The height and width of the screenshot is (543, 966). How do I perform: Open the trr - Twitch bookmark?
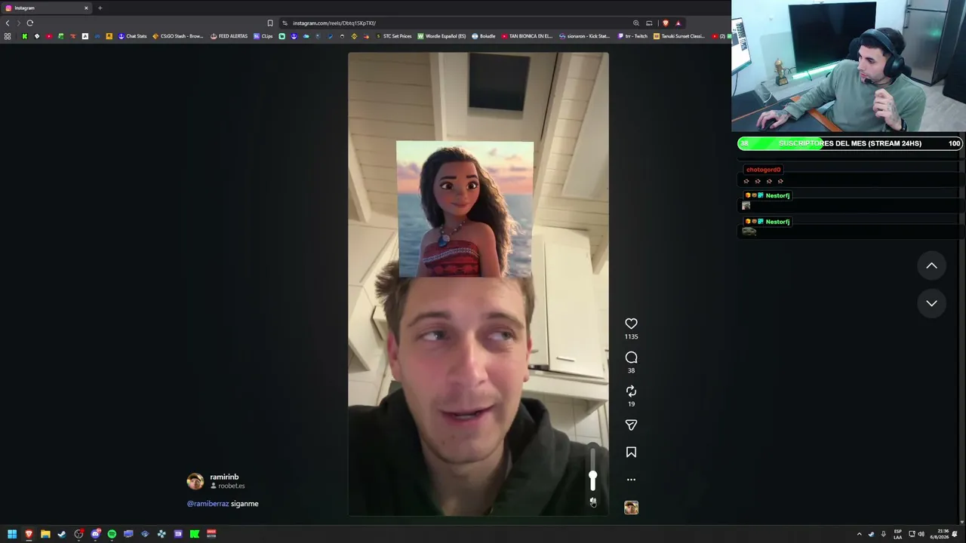[x=632, y=36]
